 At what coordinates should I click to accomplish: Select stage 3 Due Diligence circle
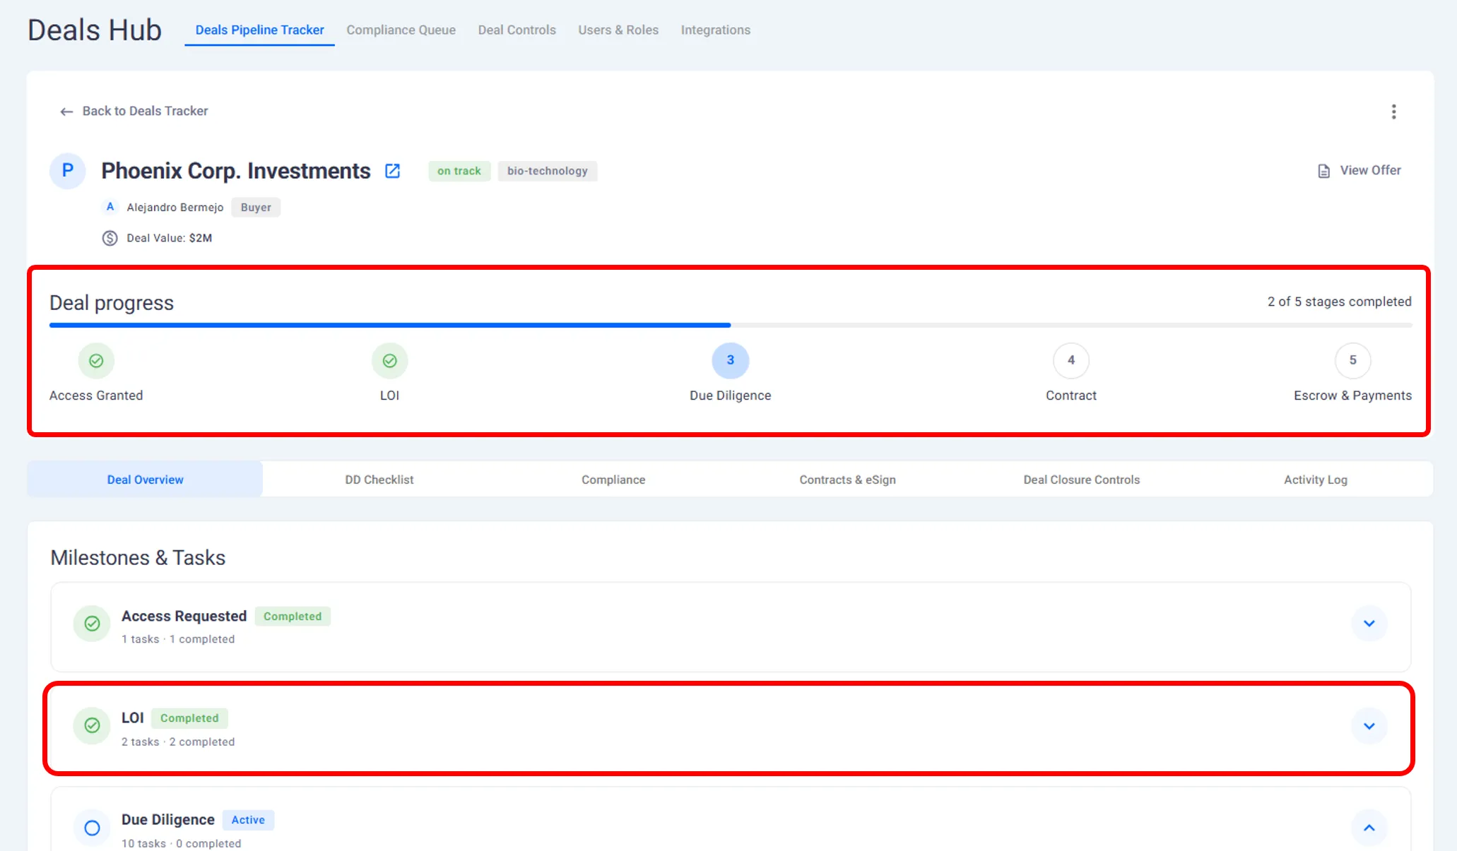(730, 361)
